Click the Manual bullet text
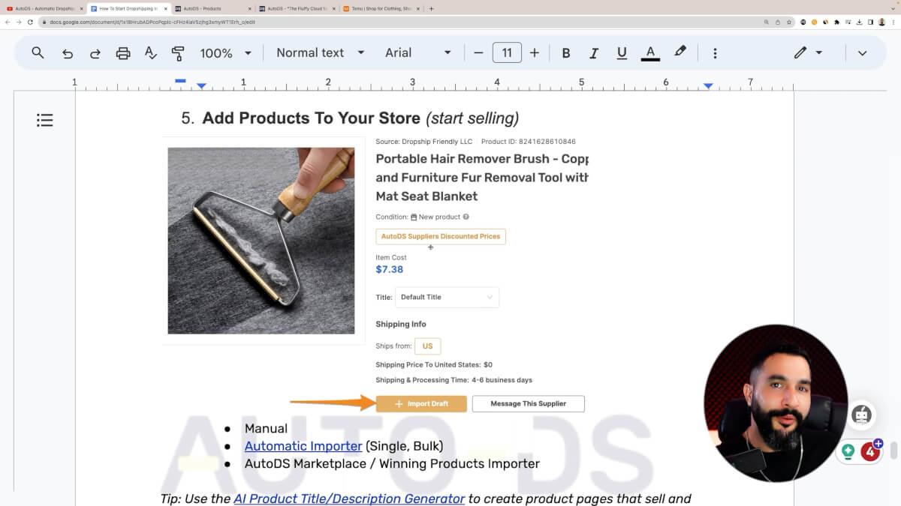Image resolution: width=901 pixels, height=506 pixels. point(266,429)
